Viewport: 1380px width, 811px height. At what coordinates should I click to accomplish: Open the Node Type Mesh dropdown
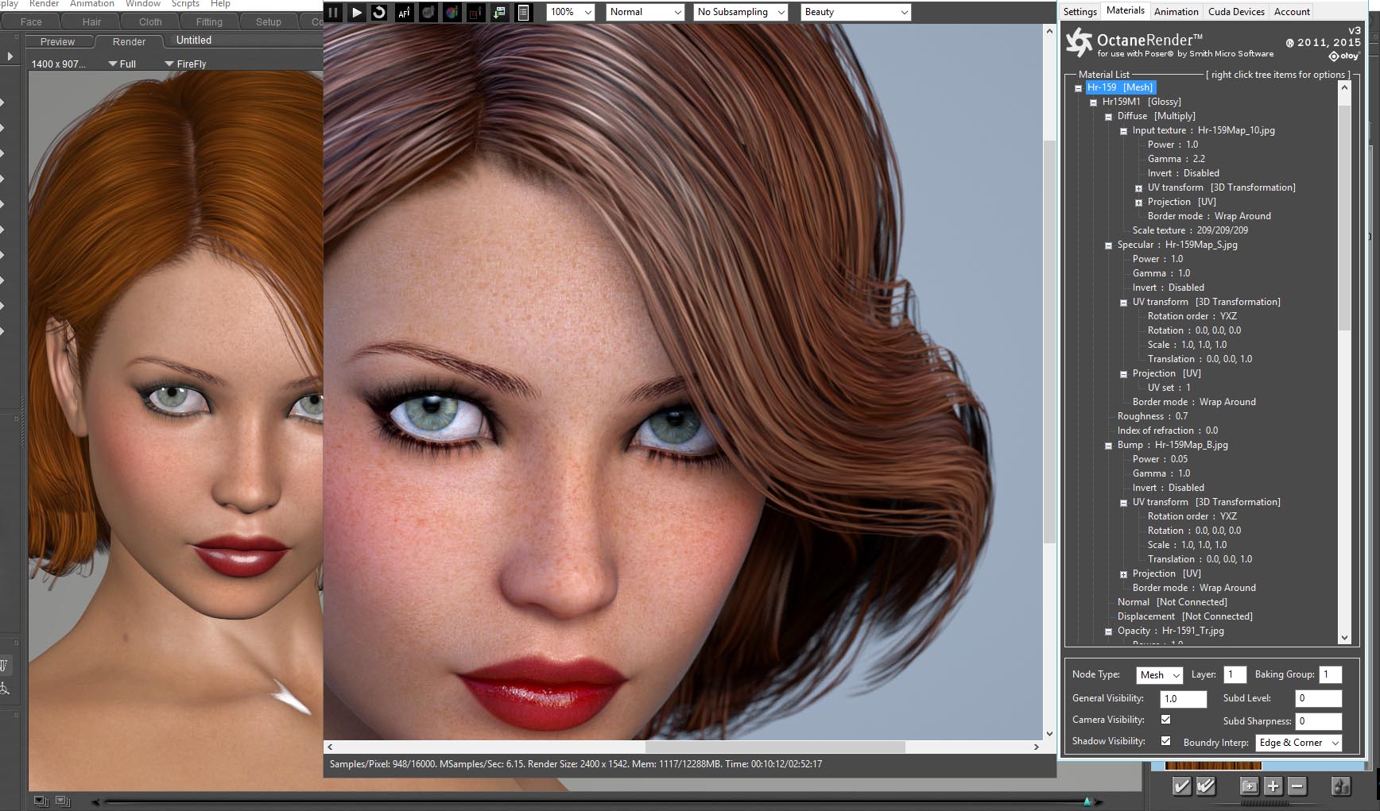1159,675
